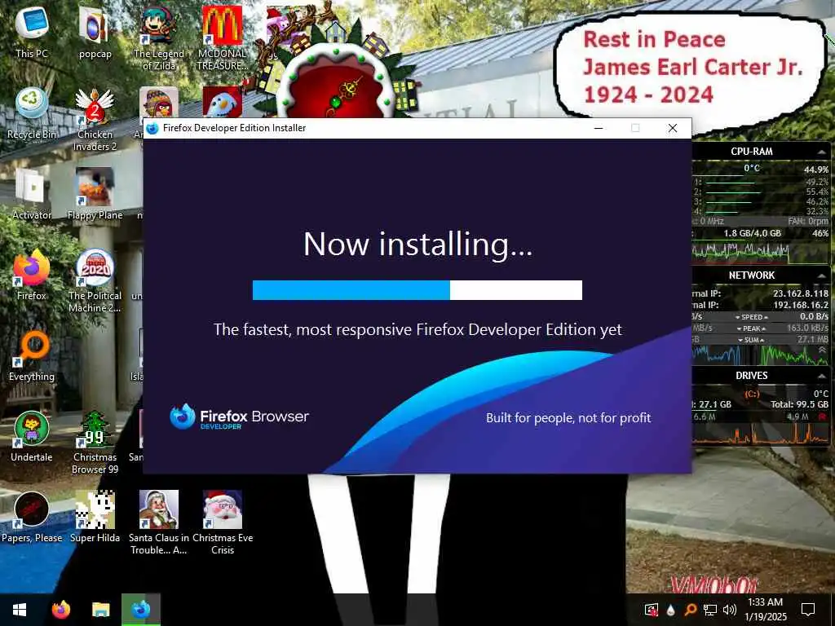Open the McDonald Treasure game icon
Screen dimensions: 835x626
[222, 38]
